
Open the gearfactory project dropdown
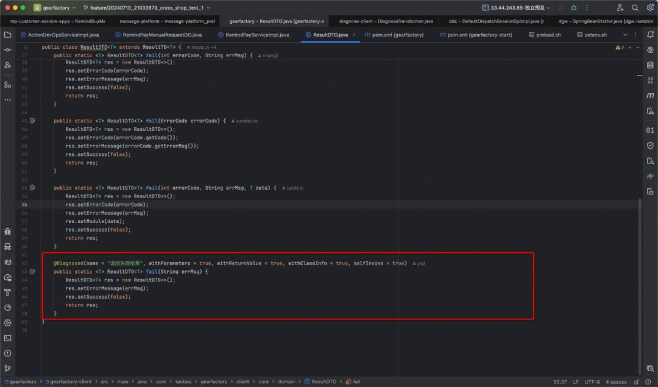[x=55, y=7]
